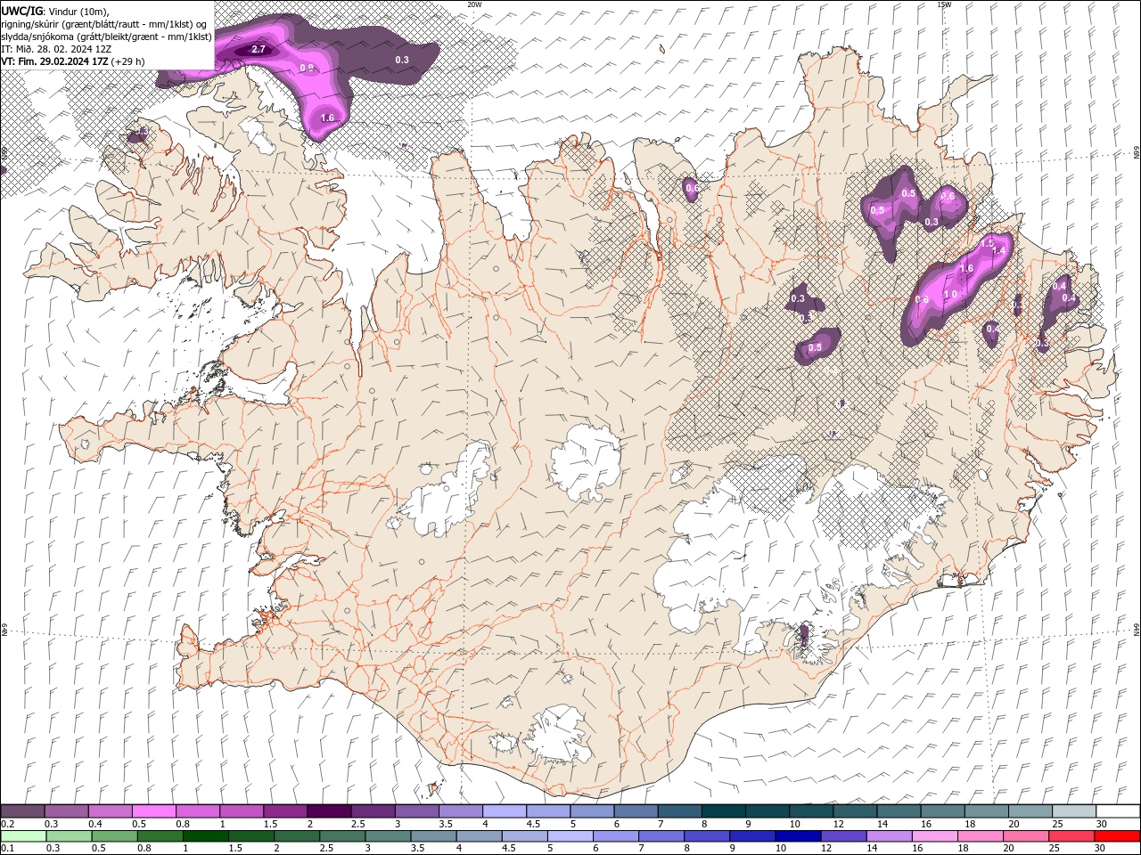Image resolution: width=1141 pixels, height=855 pixels.
Task: Click the '0.8' label under the purple snow legend
Action: [x=183, y=824]
